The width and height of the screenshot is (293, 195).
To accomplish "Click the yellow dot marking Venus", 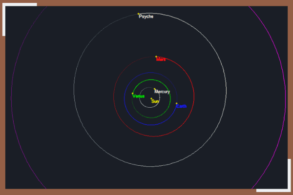I will coord(132,93).
